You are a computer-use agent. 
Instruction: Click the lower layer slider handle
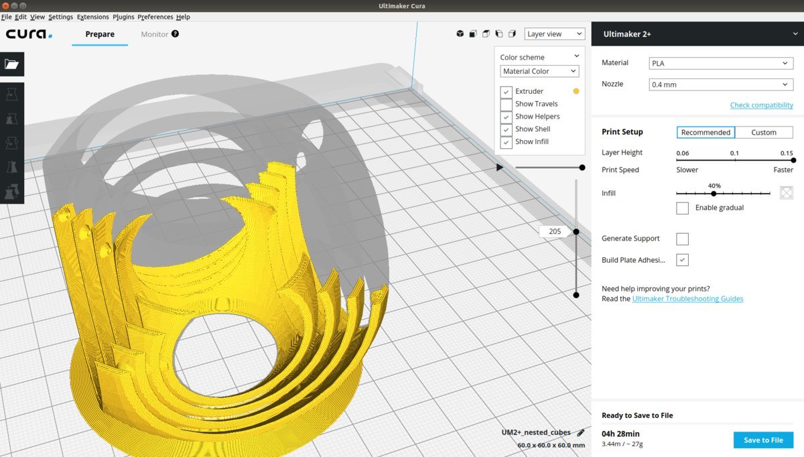(576, 294)
